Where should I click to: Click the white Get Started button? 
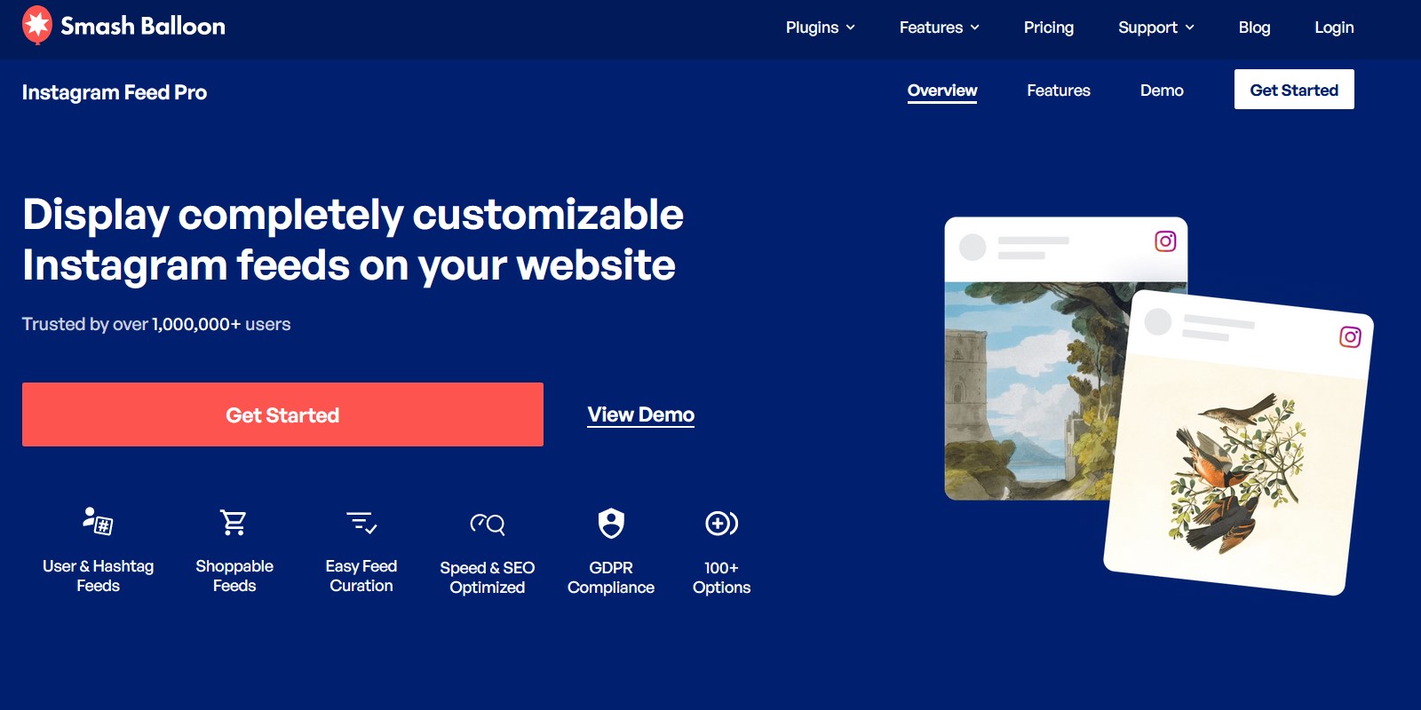(1293, 90)
